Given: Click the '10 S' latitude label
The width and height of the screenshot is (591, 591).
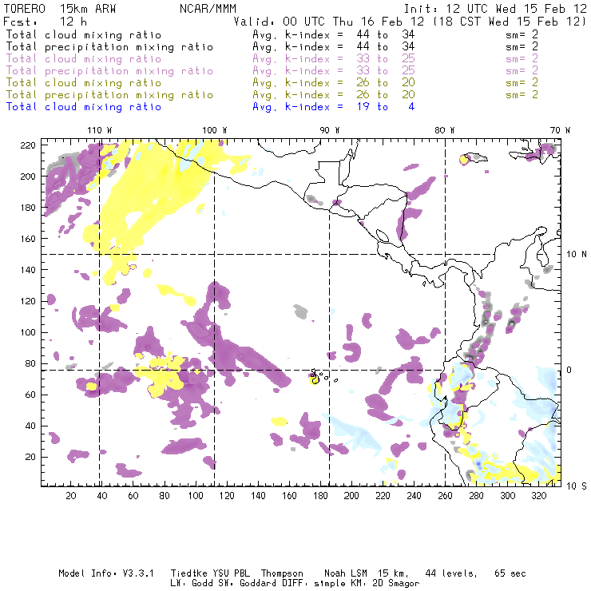Looking at the screenshot, I should pyautogui.click(x=577, y=486).
